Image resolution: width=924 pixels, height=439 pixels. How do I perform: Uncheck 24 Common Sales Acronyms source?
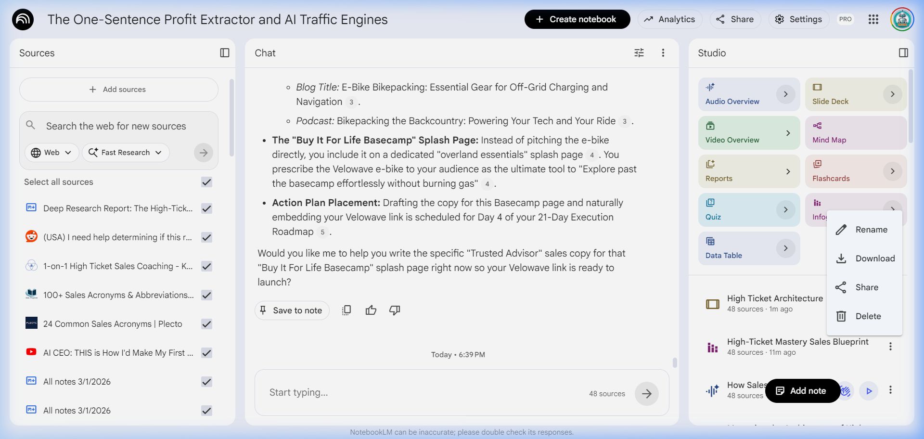(206, 324)
